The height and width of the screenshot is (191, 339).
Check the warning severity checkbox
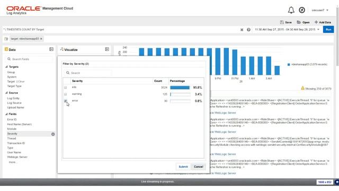tap(66, 94)
